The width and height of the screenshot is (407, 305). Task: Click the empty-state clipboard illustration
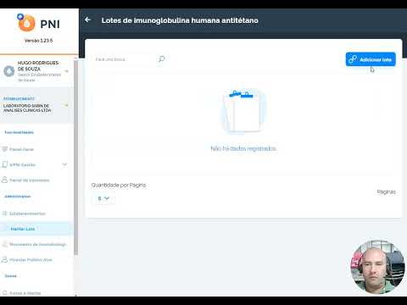(243, 111)
